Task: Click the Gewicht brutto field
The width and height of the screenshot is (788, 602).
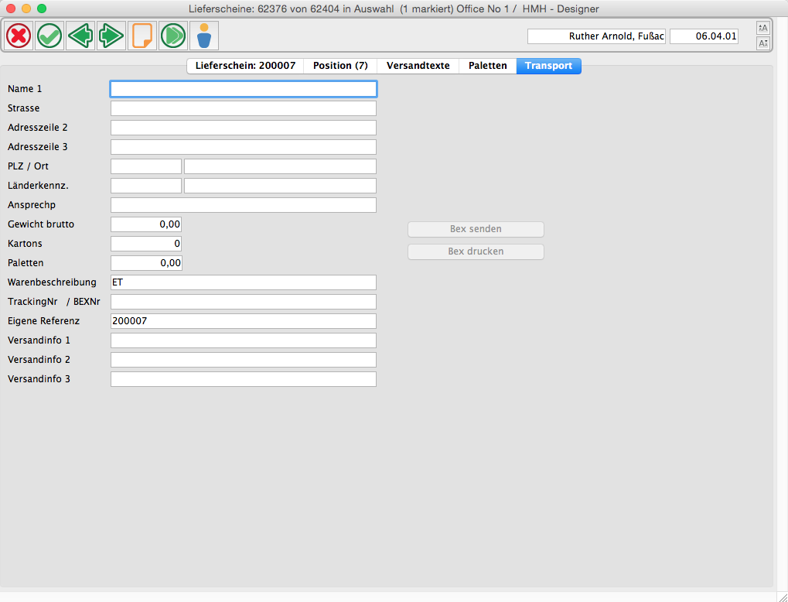Action: [x=145, y=224]
